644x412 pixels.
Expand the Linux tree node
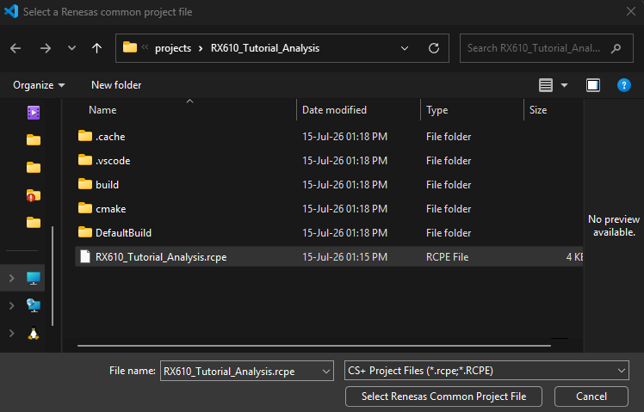[11, 333]
